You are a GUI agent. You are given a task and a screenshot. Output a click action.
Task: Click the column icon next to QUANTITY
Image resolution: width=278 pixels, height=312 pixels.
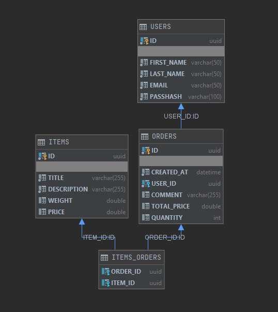pos(146,217)
